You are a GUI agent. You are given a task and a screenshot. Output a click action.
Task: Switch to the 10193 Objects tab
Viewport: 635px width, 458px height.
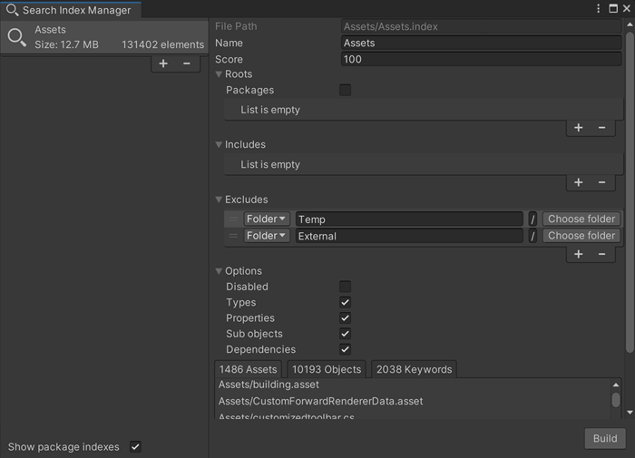tap(327, 369)
